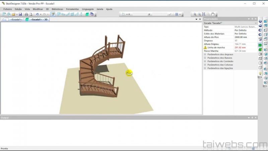Select the Pan hand tool
This screenshot has width=268, height=151.
coord(213,14)
